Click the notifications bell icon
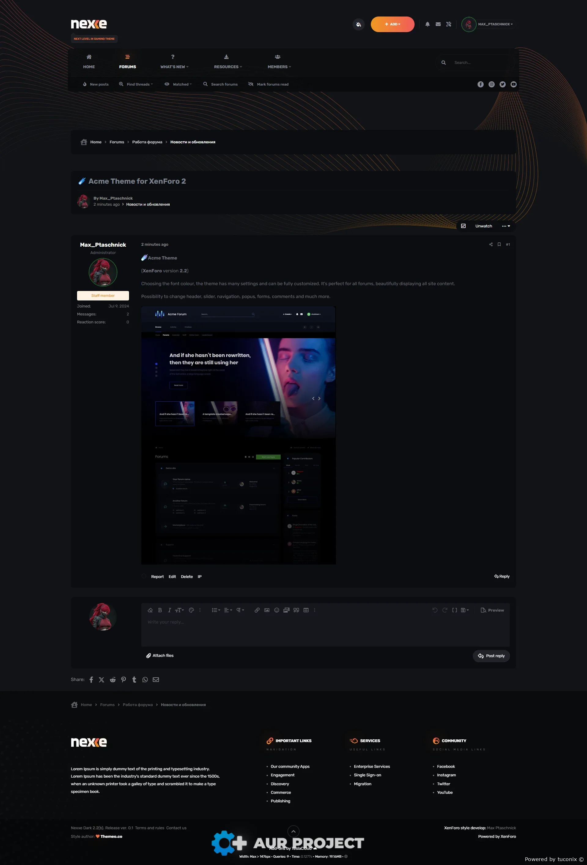This screenshot has height=865, width=587. [427, 24]
